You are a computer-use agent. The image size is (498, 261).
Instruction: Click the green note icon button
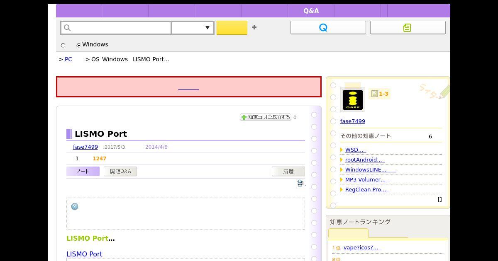pos(408,27)
